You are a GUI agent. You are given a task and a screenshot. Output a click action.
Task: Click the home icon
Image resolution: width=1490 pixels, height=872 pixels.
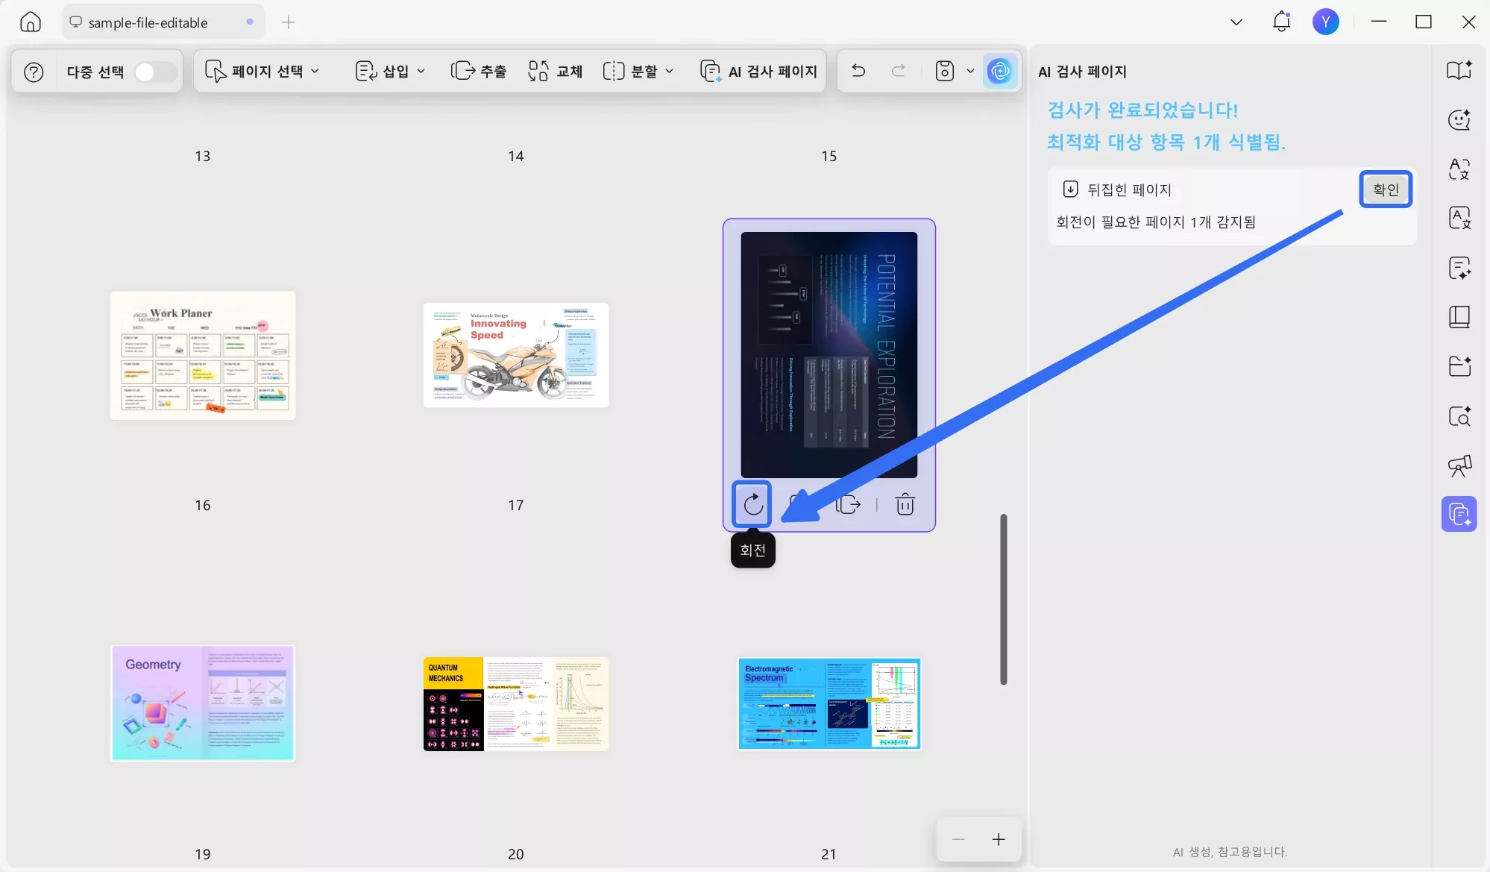31,22
